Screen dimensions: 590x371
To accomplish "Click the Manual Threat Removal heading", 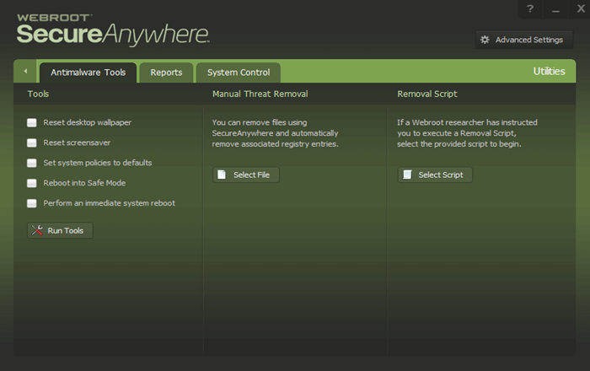I will pyautogui.click(x=260, y=94).
